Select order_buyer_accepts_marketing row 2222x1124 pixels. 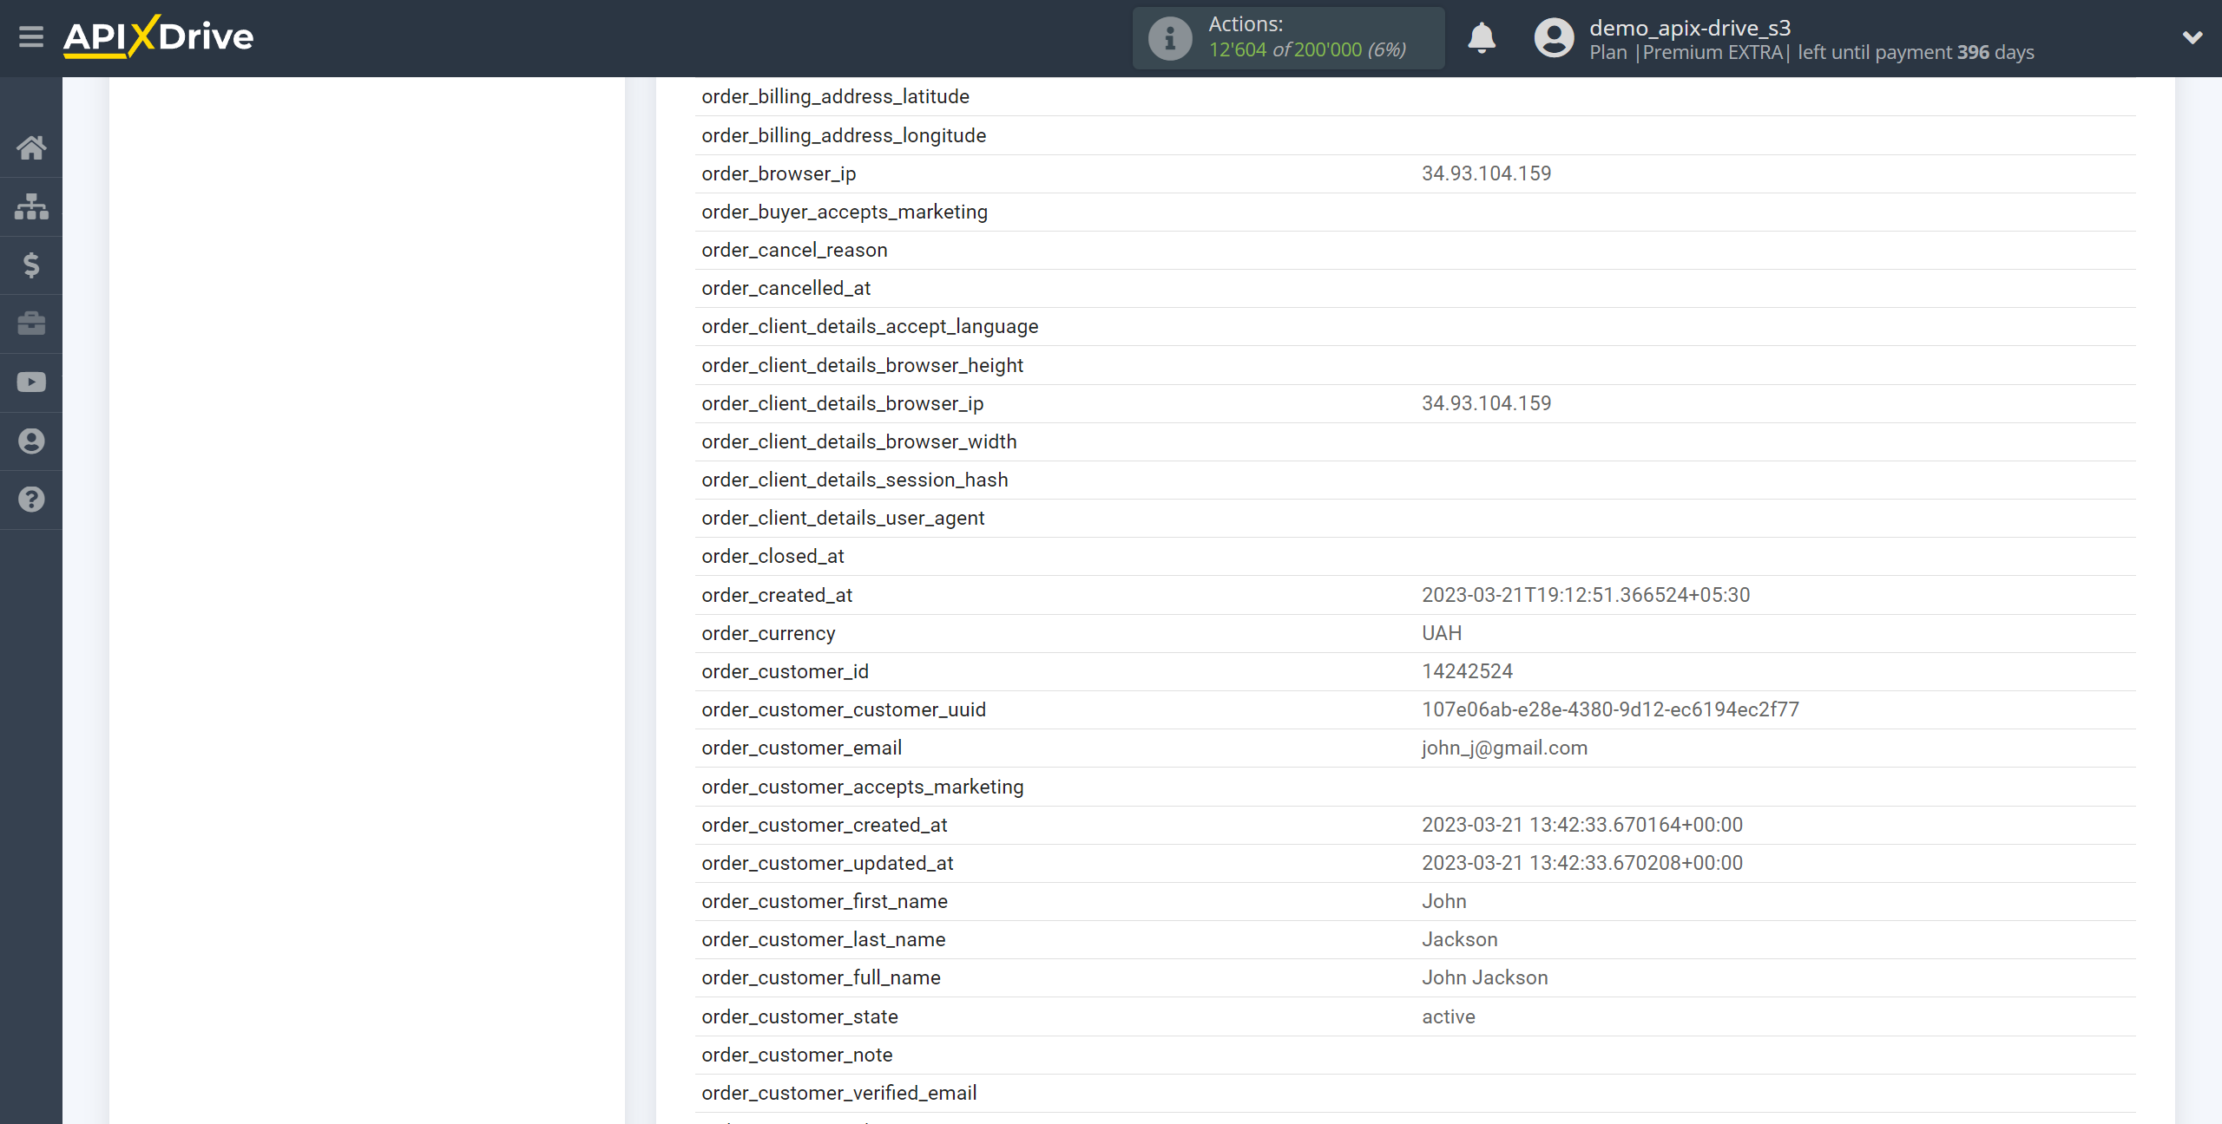click(1415, 212)
